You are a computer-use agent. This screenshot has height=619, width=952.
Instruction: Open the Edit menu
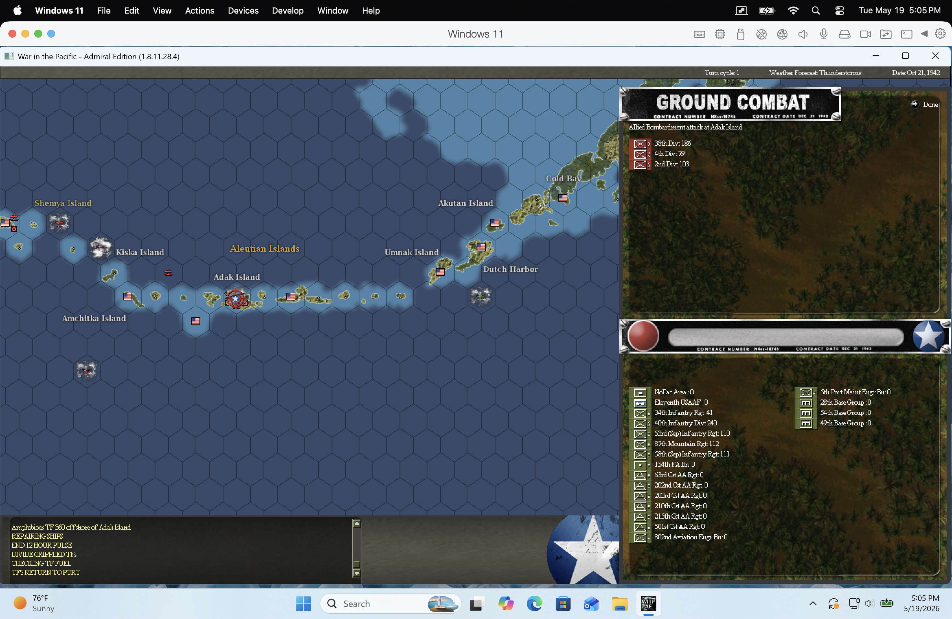coord(131,10)
